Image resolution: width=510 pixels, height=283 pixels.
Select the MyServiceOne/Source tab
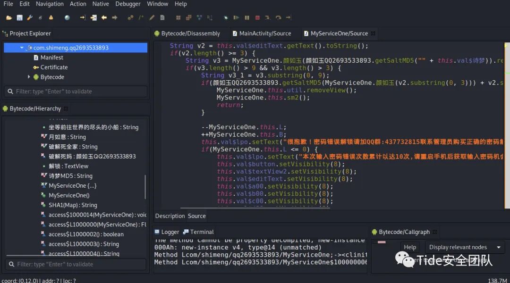pyautogui.click(x=336, y=33)
